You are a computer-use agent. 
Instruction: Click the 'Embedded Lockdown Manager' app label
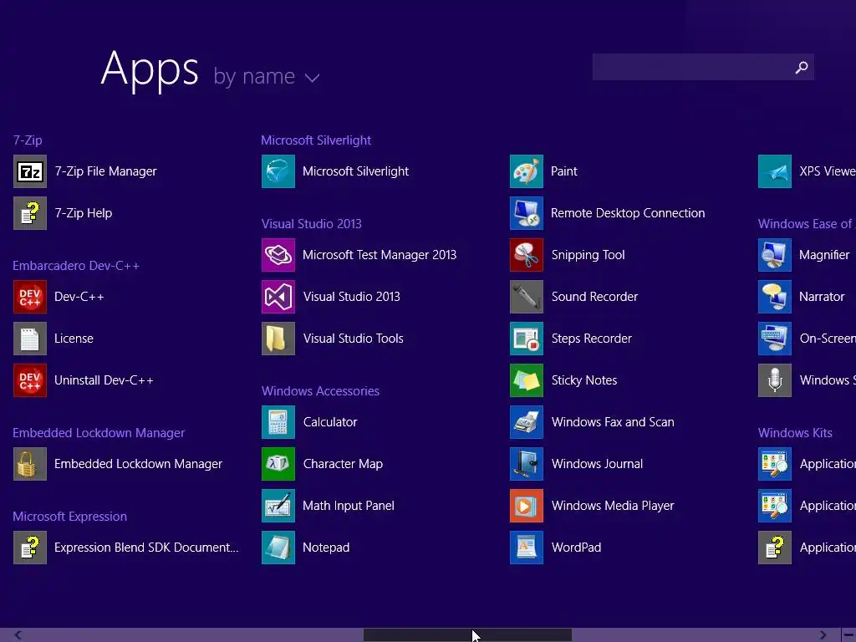(138, 464)
